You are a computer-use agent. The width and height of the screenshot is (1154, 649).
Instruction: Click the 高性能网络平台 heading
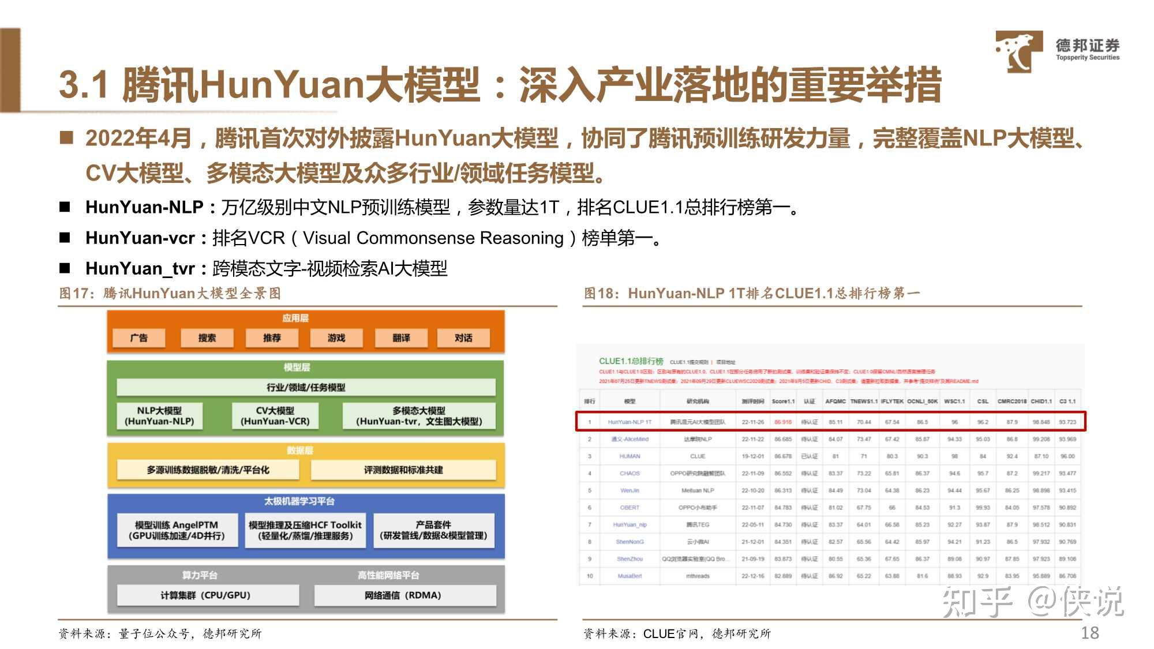[388, 575]
